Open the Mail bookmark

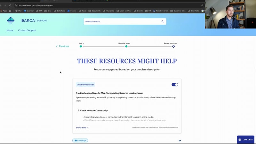point(18,11)
